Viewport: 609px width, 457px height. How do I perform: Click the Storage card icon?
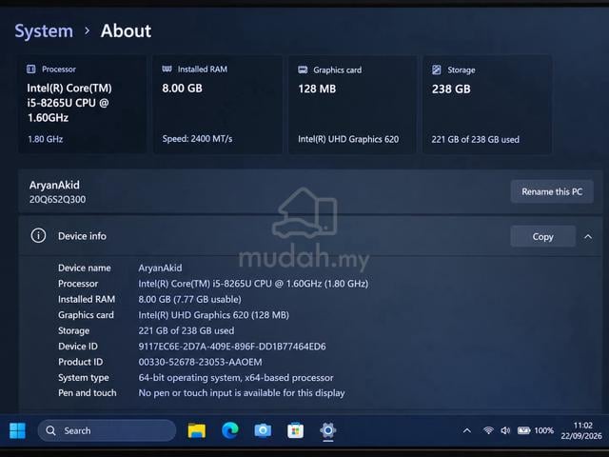coord(437,70)
